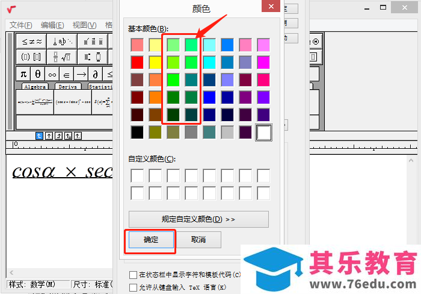Open the fence templates palette with parentheses and brackets

point(31,57)
